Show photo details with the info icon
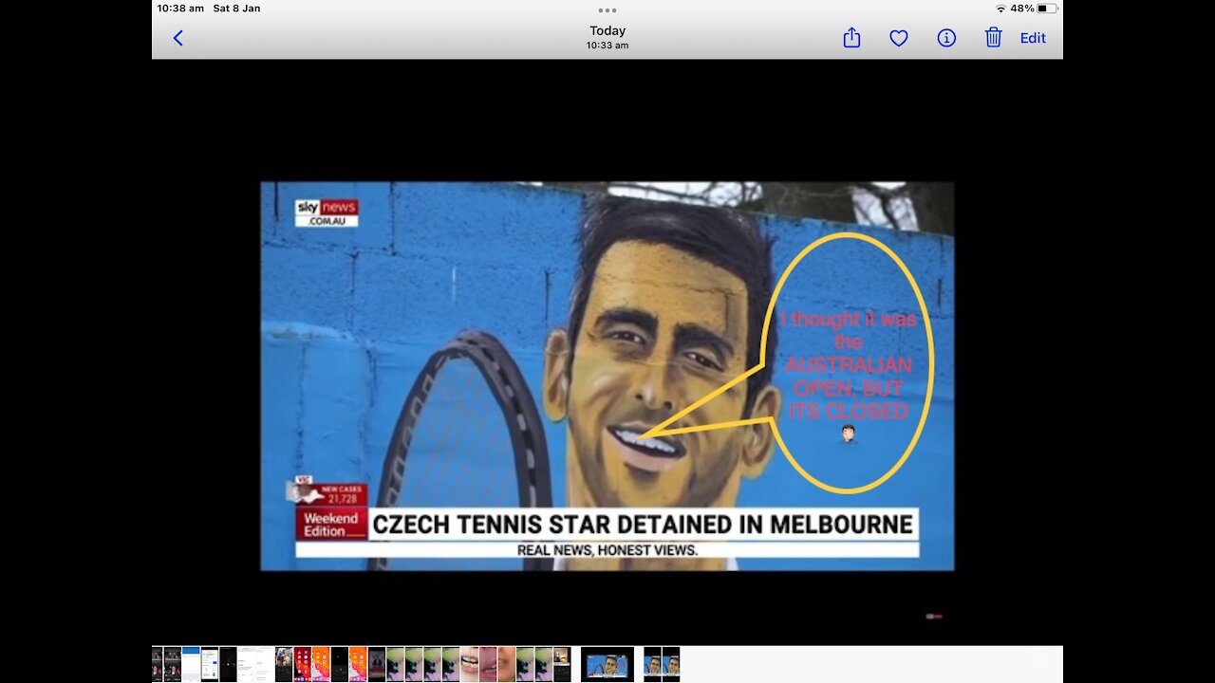This screenshot has height=683, width=1215. point(946,38)
